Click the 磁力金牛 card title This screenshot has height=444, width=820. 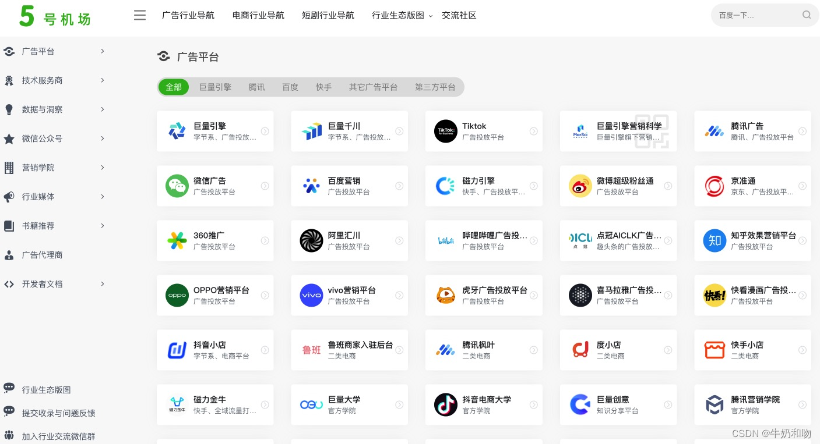(x=210, y=400)
